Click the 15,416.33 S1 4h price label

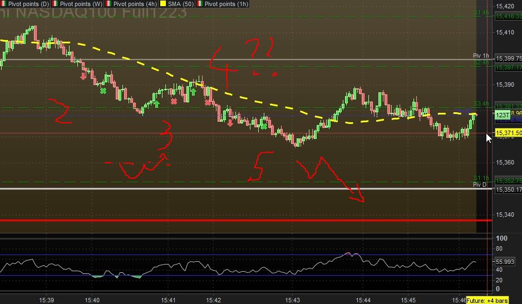coord(508,16)
